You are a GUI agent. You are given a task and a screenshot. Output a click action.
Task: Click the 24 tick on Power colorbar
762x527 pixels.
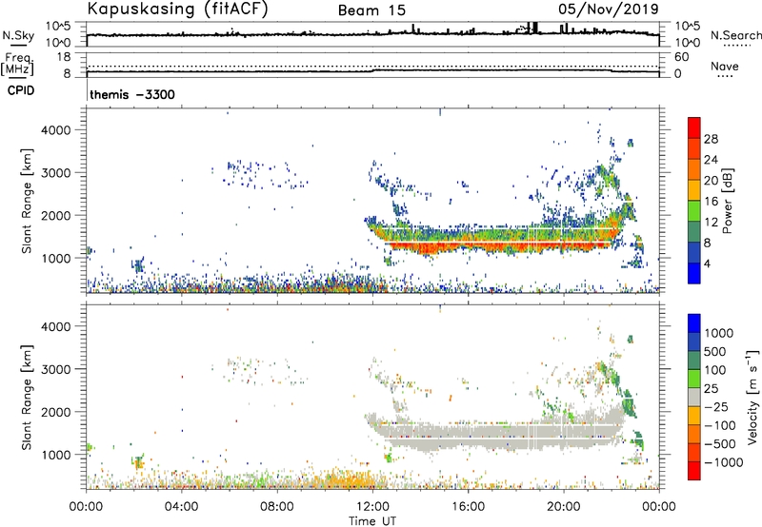coord(711,160)
